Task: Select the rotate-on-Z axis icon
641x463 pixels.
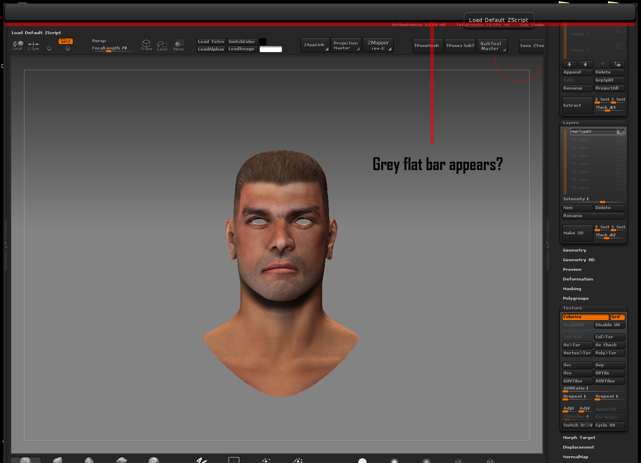Action: (x=68, y=49)
